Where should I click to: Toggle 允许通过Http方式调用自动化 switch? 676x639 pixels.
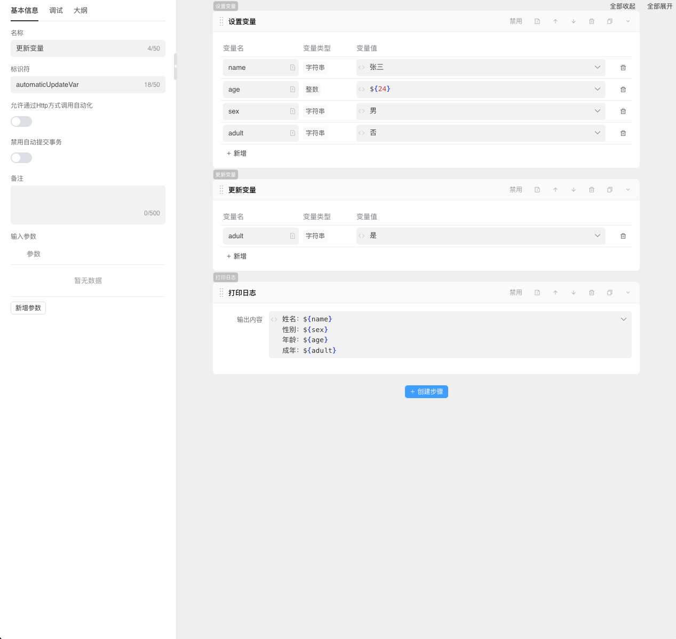(21, 122)
